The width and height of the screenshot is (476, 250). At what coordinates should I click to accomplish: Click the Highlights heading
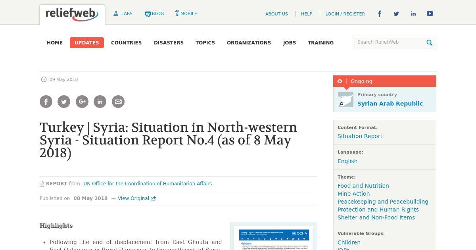point(56,226)
